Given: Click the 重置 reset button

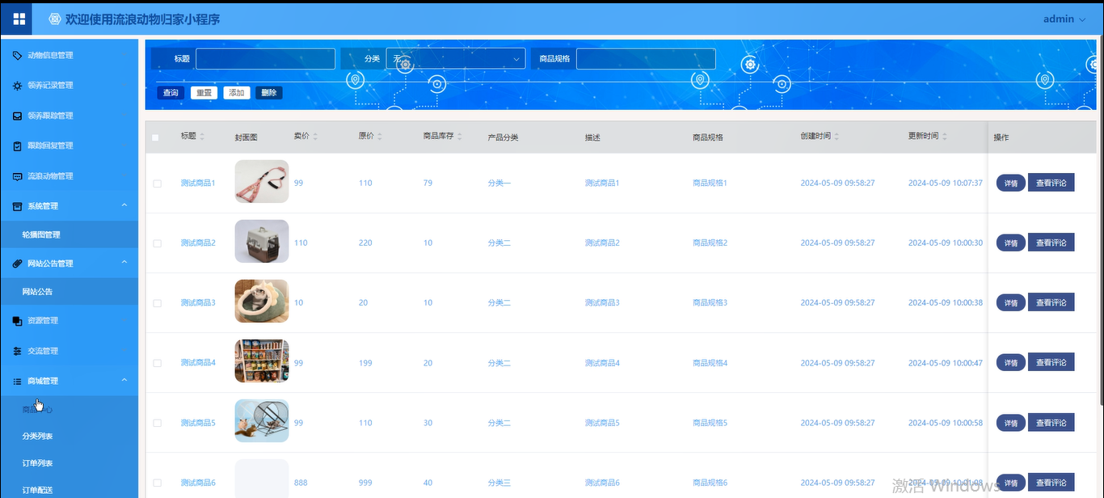Looking at the screenshot, I should (x=204, y=93).
